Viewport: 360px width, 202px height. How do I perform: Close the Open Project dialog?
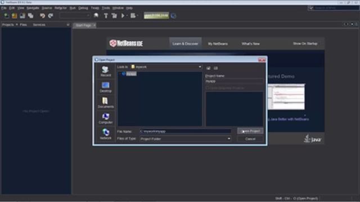pyautogui.click(x=262, y=60)
